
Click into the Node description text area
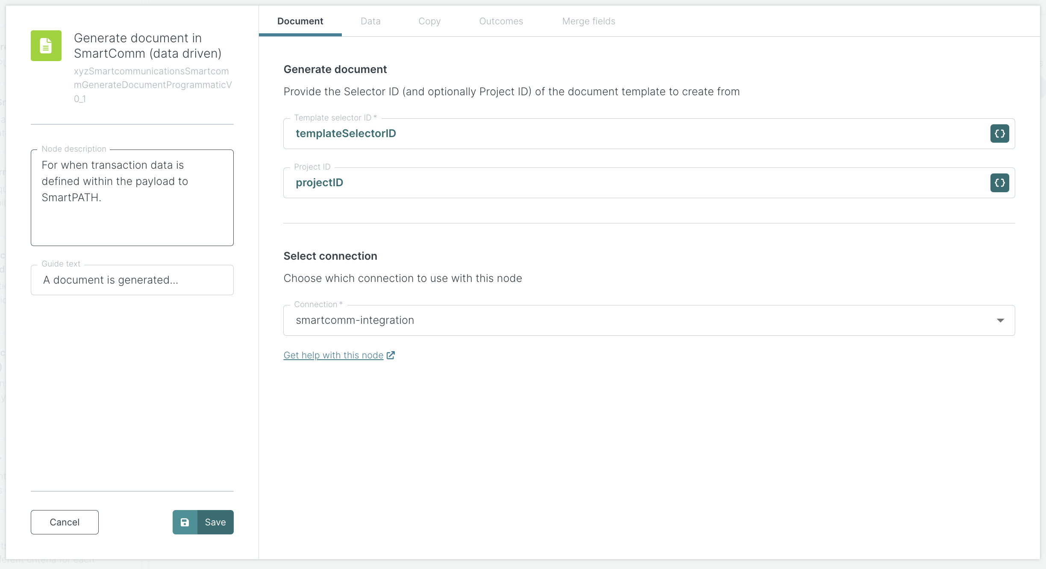pos(132,198)
